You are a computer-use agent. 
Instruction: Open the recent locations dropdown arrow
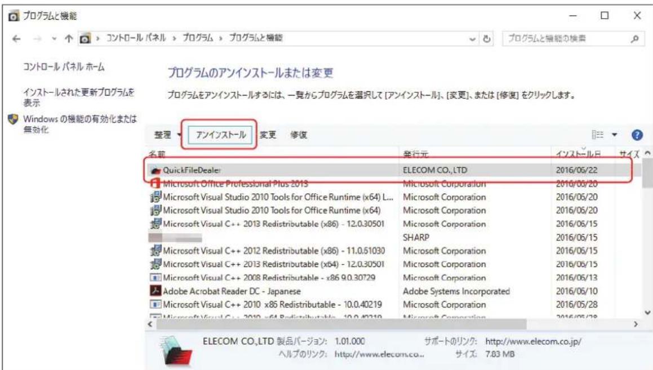54,39
